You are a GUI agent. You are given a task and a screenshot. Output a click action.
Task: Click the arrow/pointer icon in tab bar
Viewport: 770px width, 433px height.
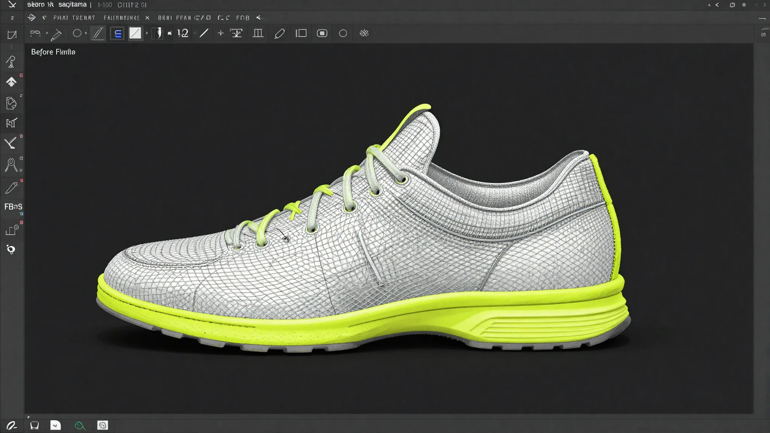tap(32, 17)
